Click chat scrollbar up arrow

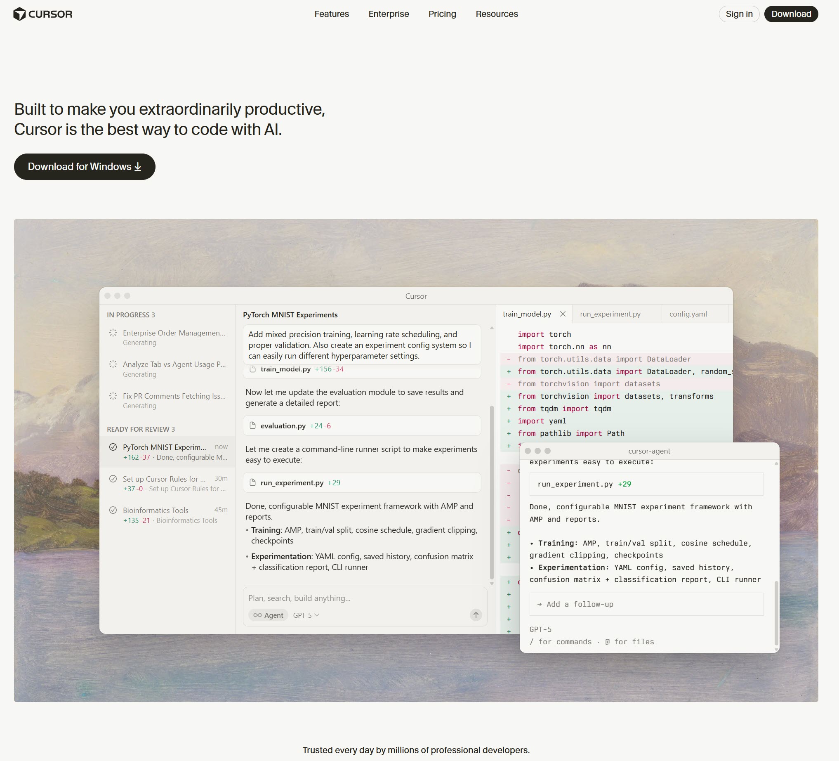pos(492,328)
